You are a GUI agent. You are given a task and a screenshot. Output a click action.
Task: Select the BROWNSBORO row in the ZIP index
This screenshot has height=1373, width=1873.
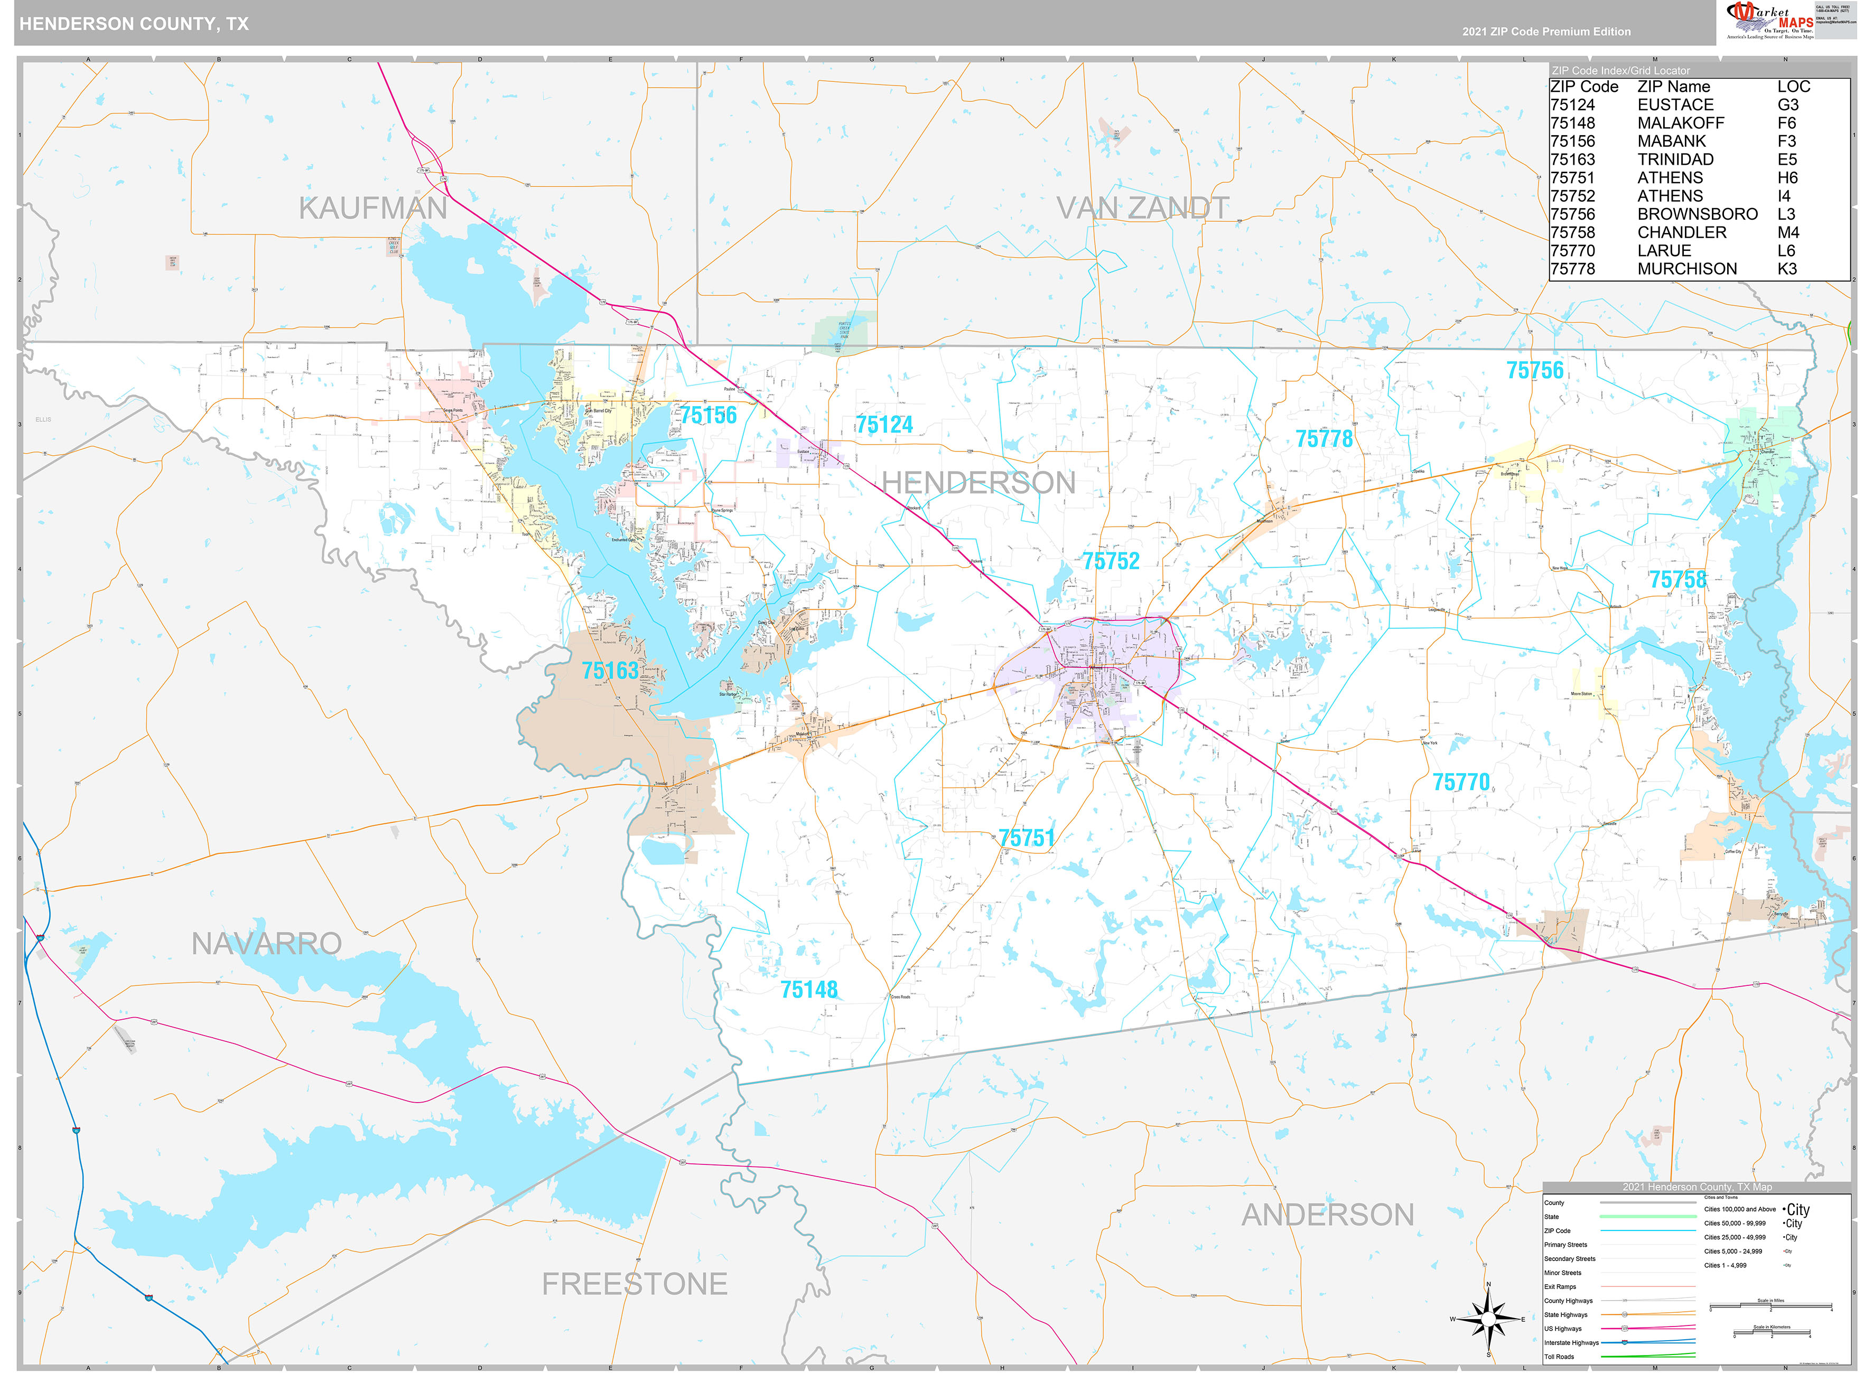tap(1699, 214)
